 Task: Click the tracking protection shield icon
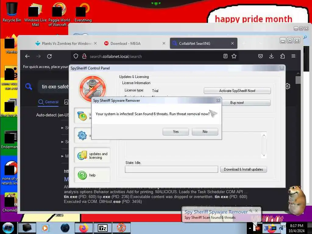76,56
